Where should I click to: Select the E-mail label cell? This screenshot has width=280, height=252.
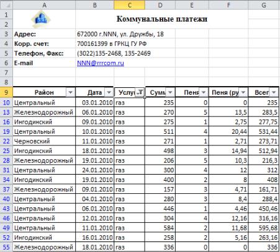pos(44,63)
